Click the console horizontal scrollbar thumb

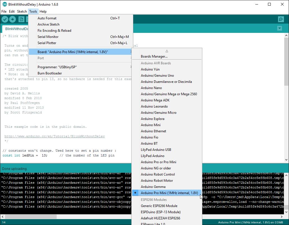point(31,217)
